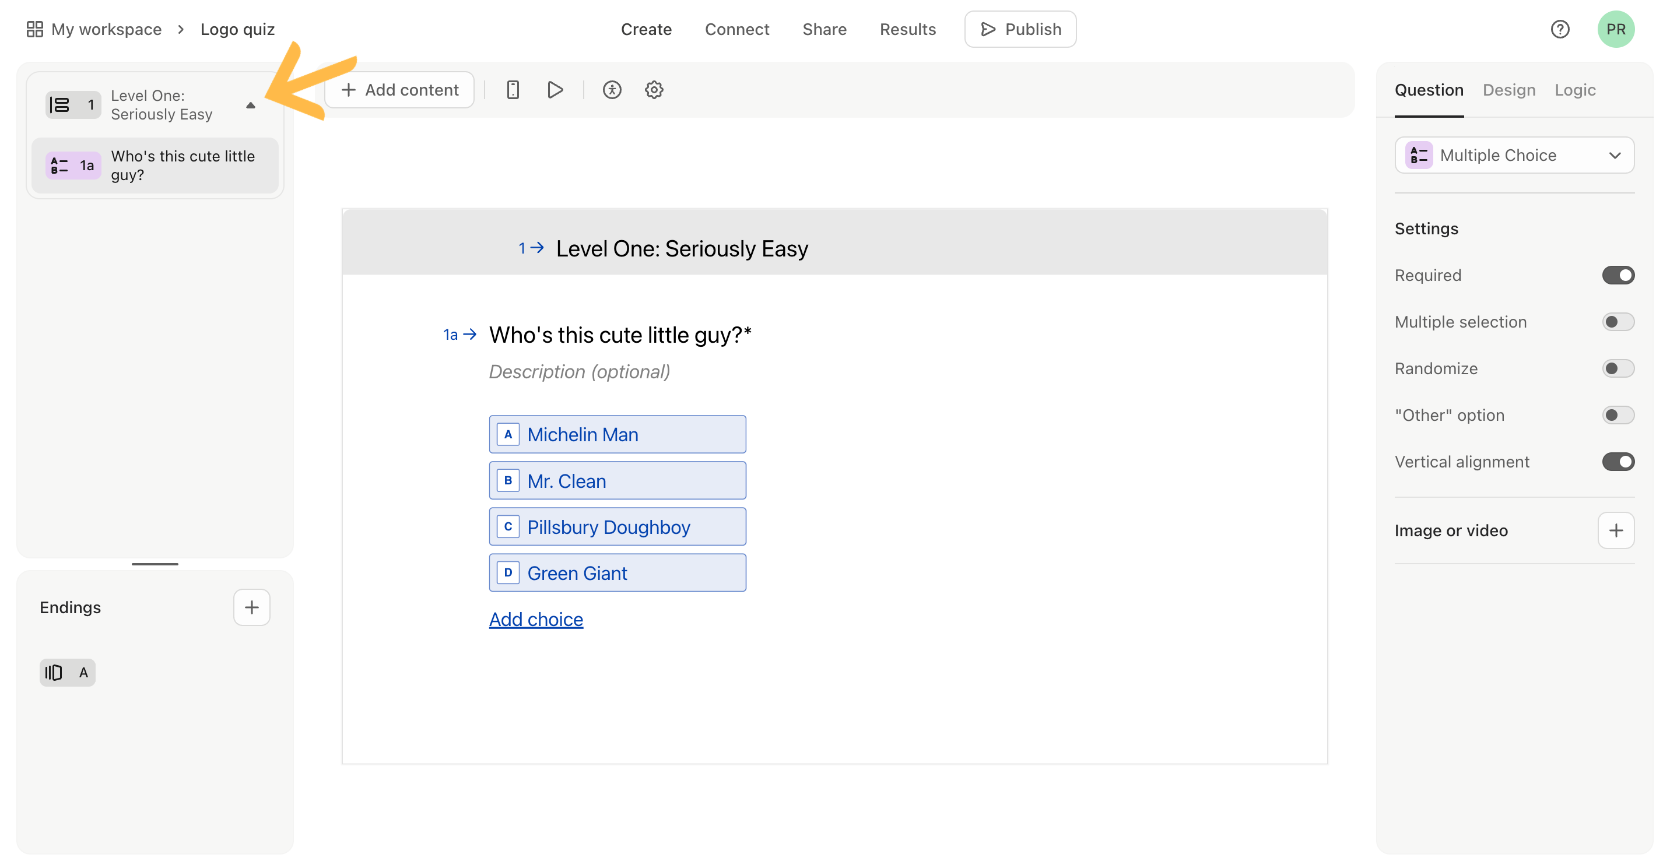Screen dimensions: 1663x865
Task: Go to the Results section
Action: [908, 29]
